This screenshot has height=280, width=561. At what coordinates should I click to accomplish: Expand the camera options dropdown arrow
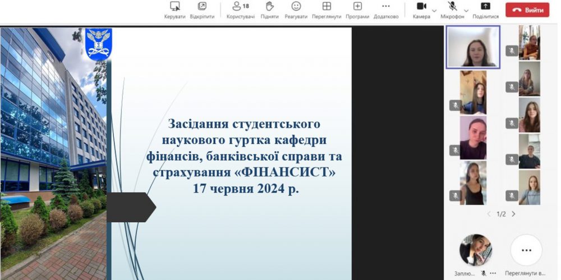[x=434, y=10]
